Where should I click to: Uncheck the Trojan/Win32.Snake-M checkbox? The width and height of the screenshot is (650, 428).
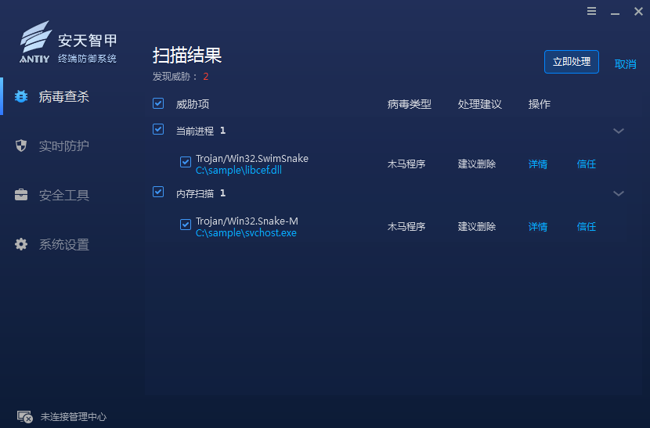[186, 225]
